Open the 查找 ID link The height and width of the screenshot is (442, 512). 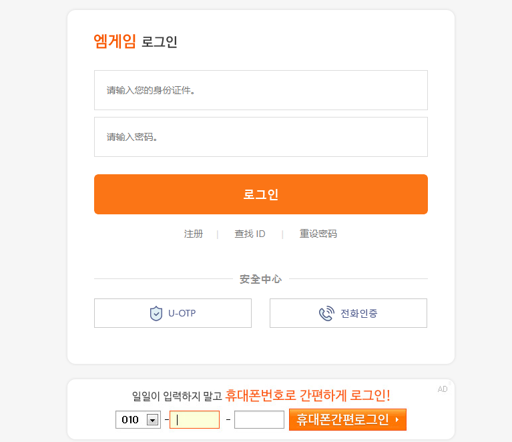tap(250, 234)
